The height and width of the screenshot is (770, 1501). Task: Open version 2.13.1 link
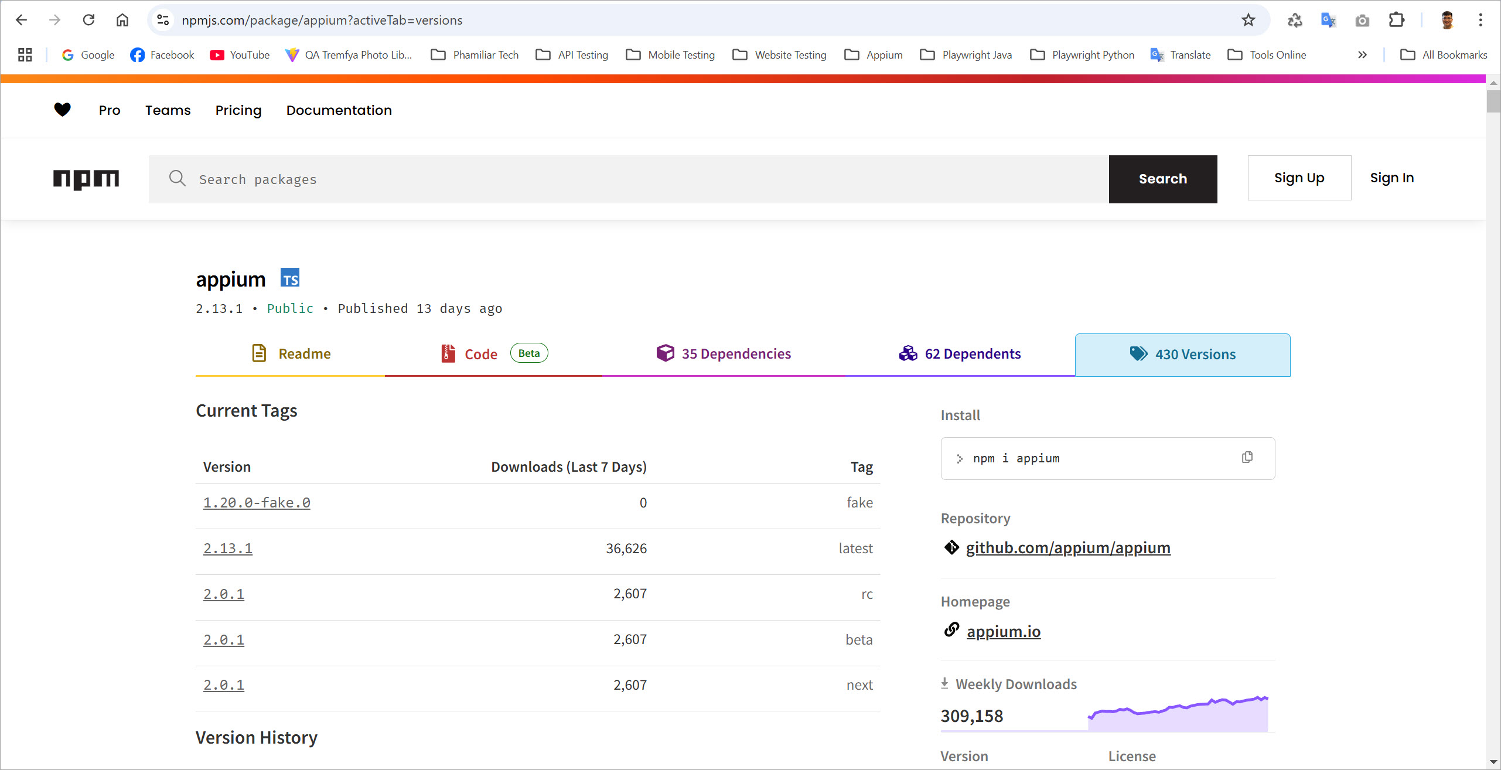pyautogui.click(x=227, y=548)
